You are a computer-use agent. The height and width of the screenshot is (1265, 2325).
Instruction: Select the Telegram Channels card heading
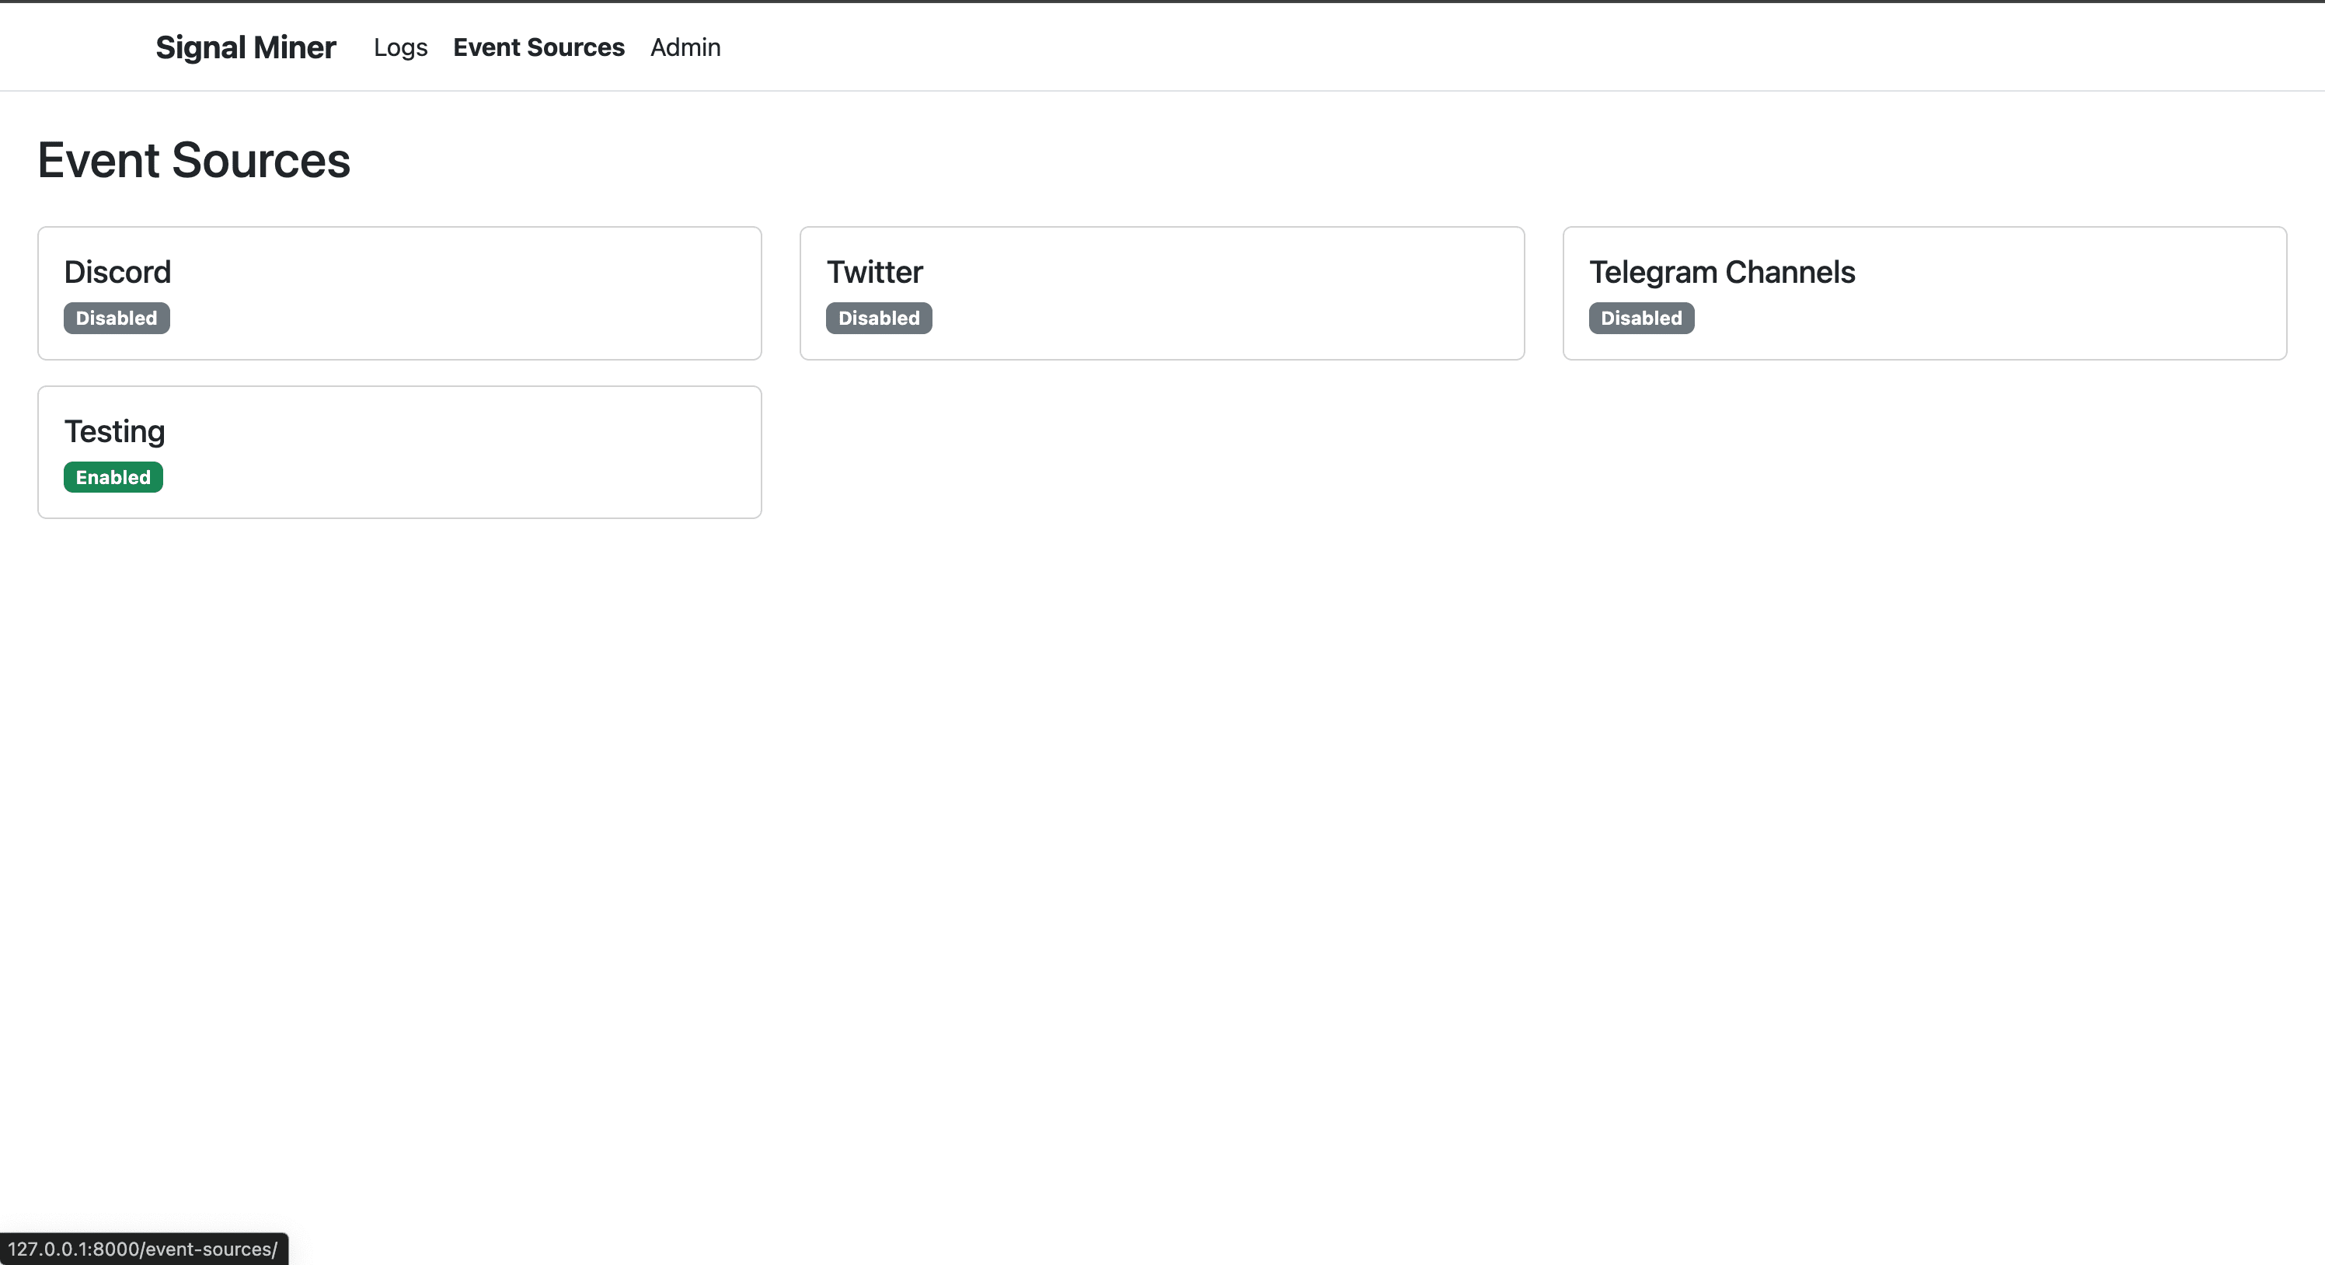[x=1721, y=272]
